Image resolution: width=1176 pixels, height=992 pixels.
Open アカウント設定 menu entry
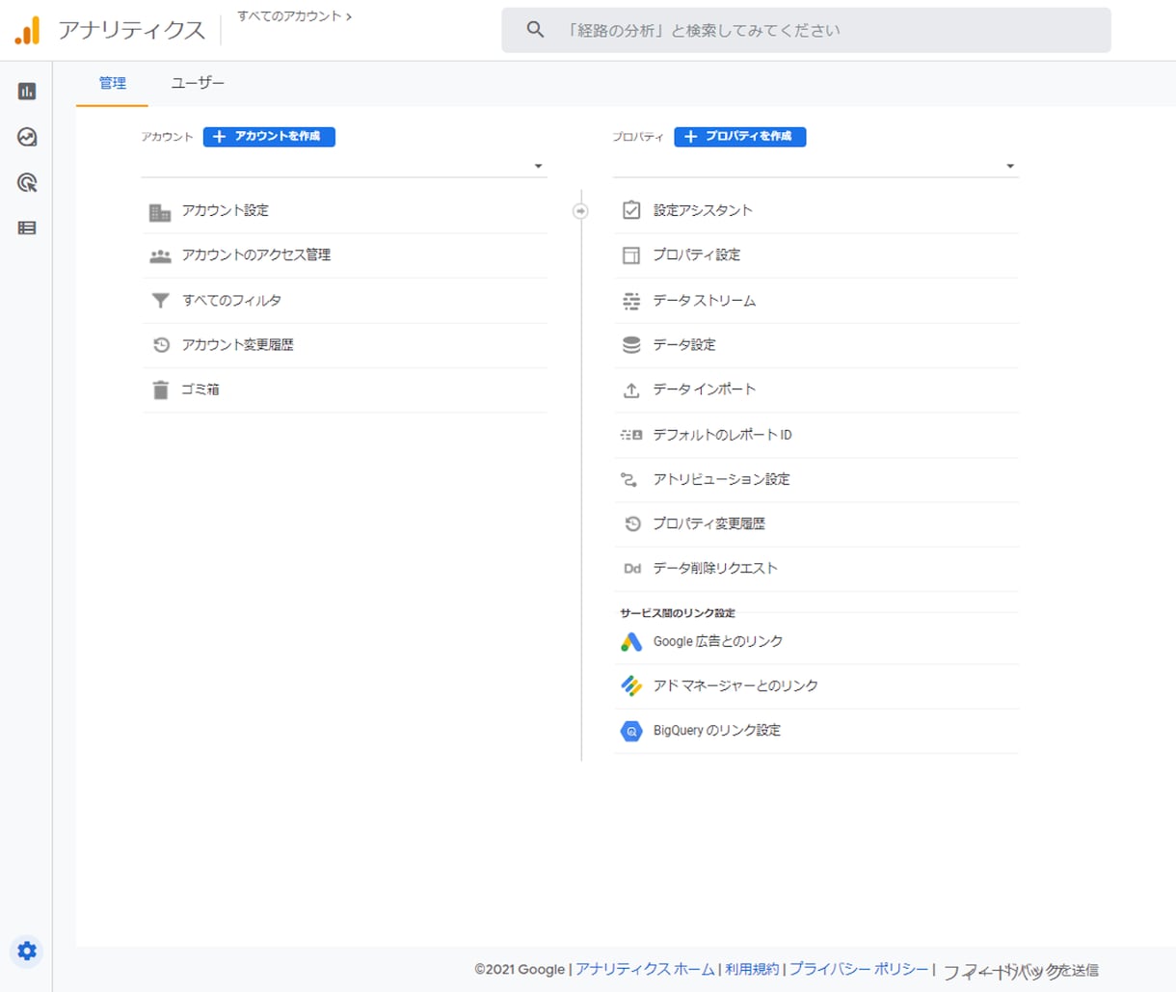(344, 211)
